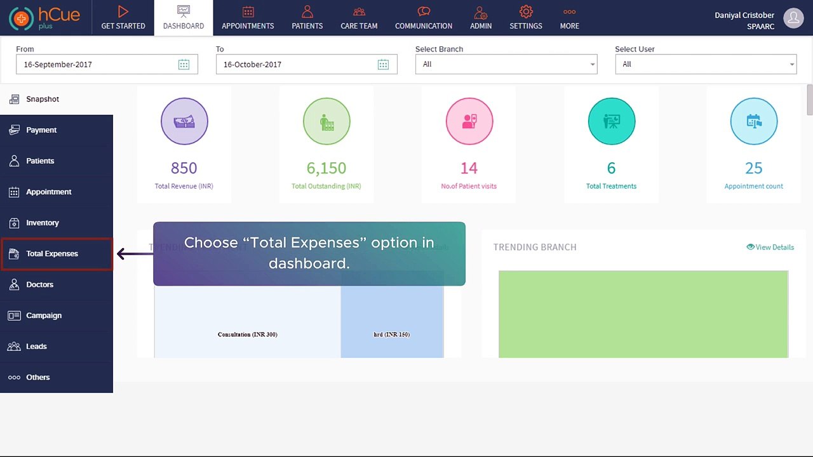
Task: Click the 850 Total Revenue value
Action: click(184, 168)
